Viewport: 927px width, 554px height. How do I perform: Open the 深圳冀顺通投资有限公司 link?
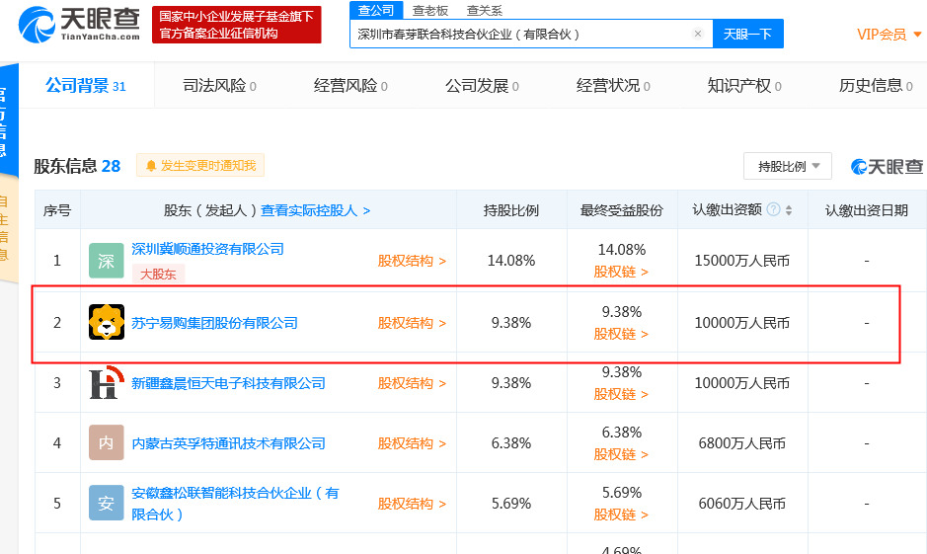(x=207, y=249)
